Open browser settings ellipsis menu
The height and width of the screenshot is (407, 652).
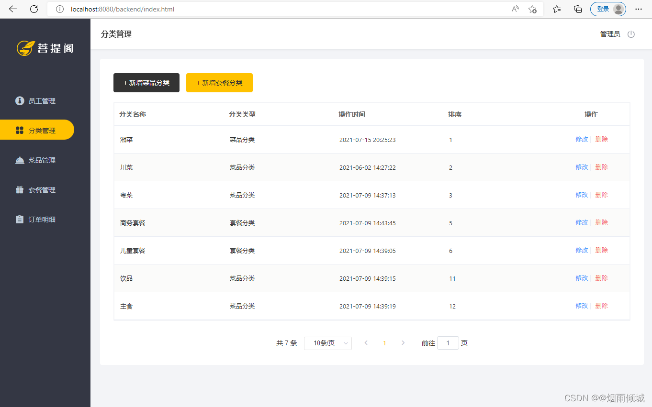639,9
